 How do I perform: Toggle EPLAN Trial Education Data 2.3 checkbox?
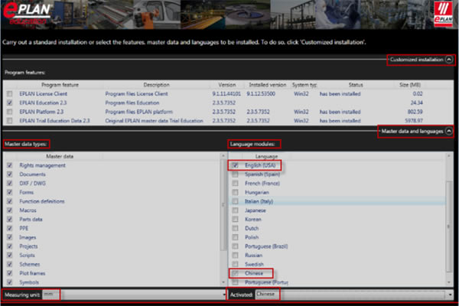coord(9,121)
